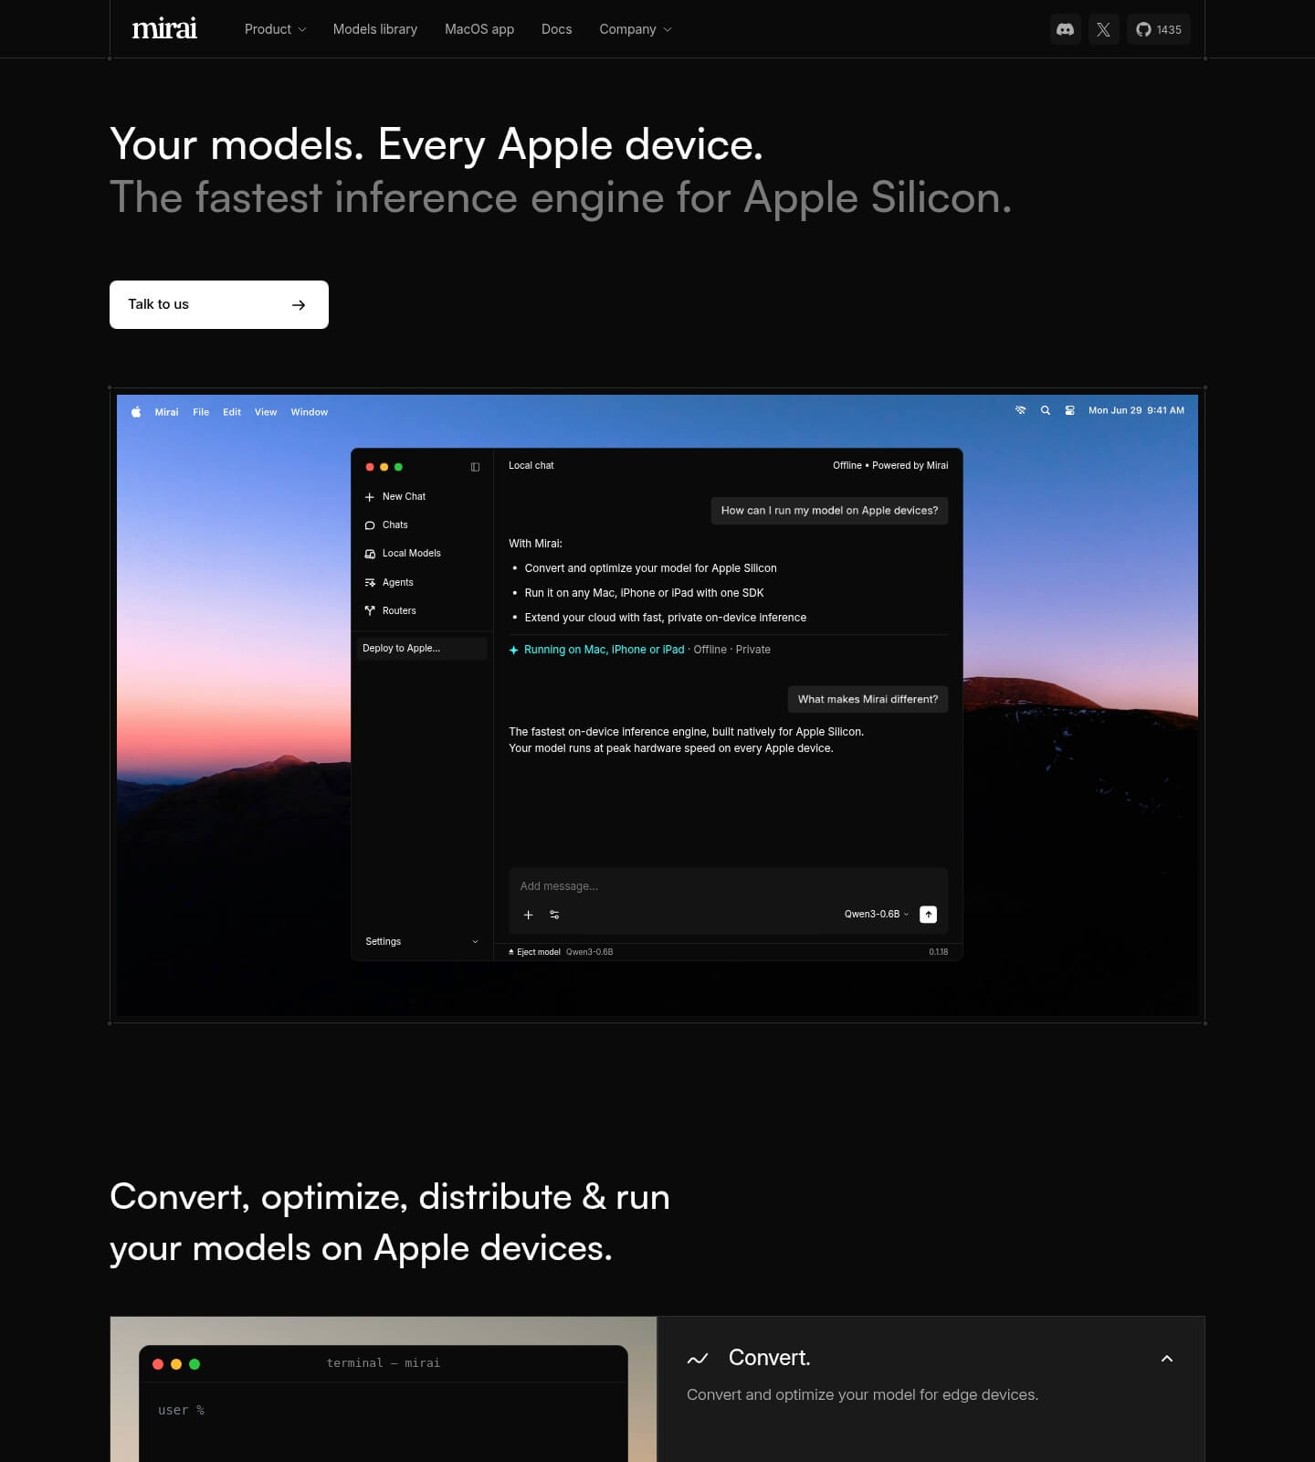1315x1462 pixels.
Task: Open Routers in the sidebar
Action: pos(390,610)
